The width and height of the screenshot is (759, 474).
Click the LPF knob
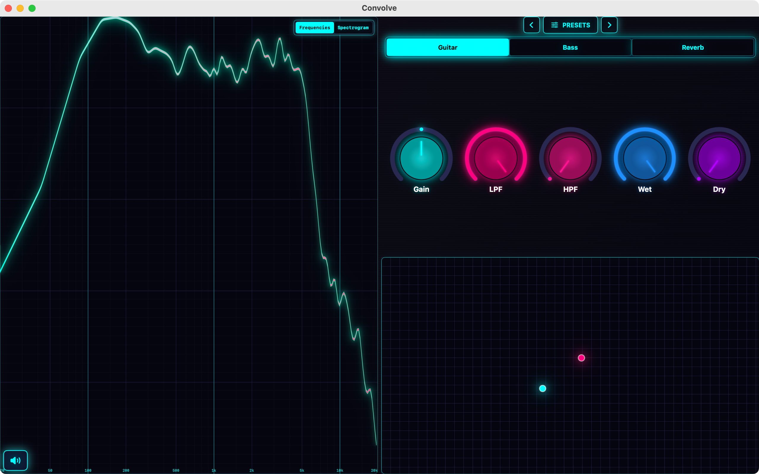[495, 158]
